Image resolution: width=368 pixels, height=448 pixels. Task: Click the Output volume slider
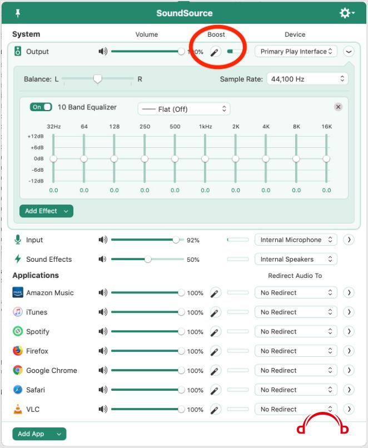[x=148, y=52]
